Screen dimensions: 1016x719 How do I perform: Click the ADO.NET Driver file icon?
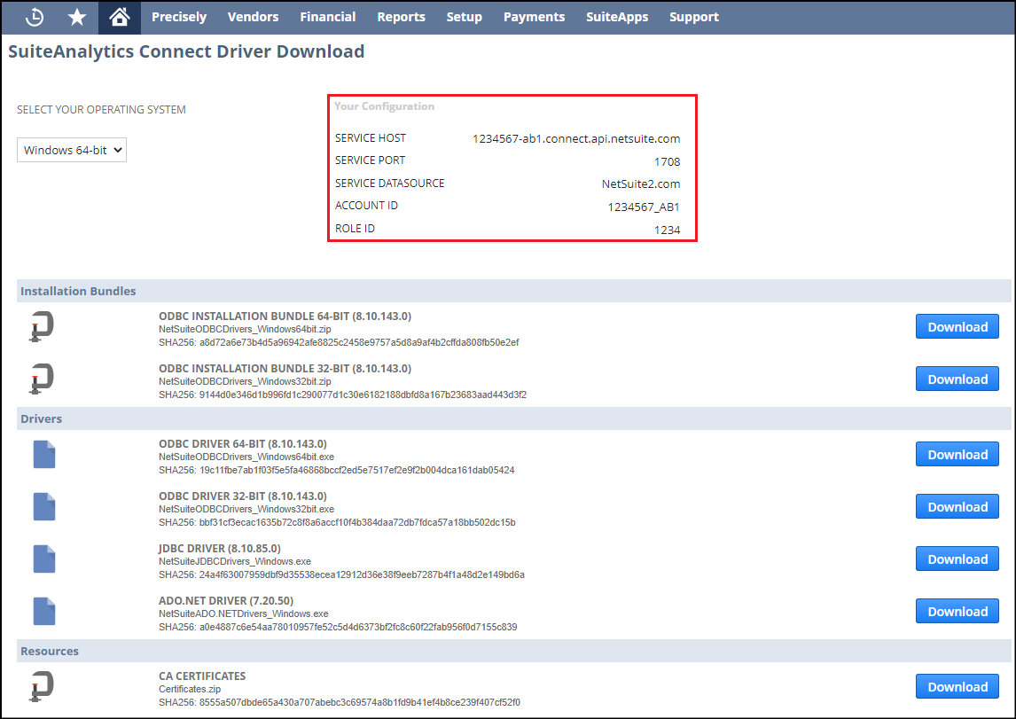(x=44, y=611)
